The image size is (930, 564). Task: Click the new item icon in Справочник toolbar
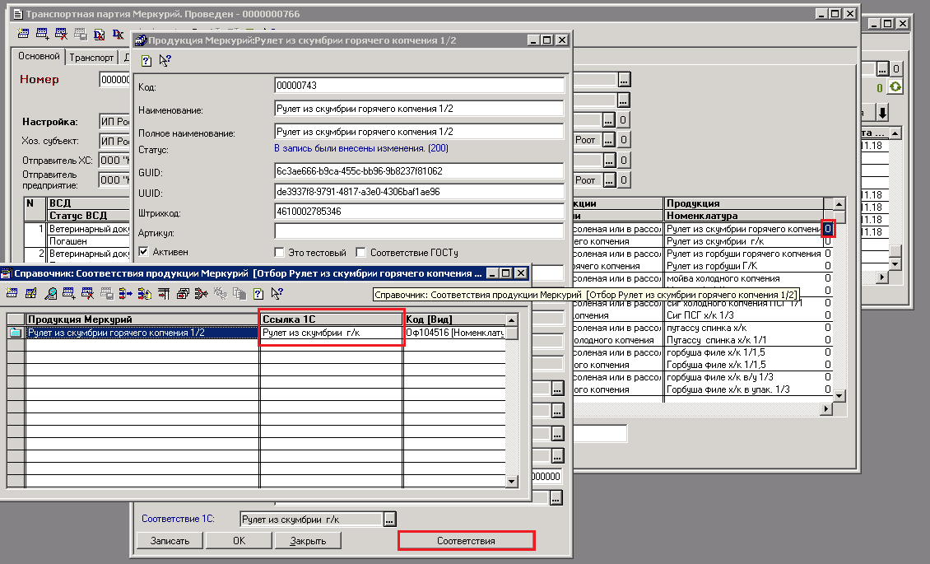click(x=12, y=293)
